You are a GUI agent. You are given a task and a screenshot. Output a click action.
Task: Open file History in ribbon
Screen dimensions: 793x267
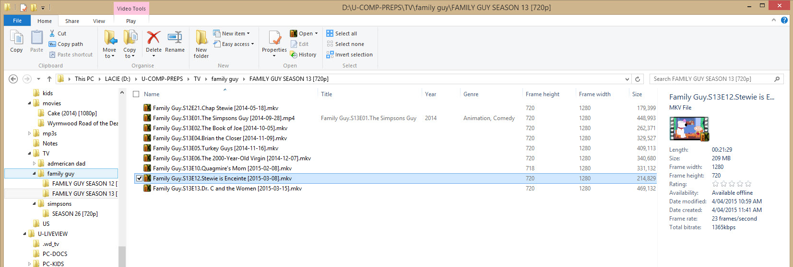tap(303, 55)
